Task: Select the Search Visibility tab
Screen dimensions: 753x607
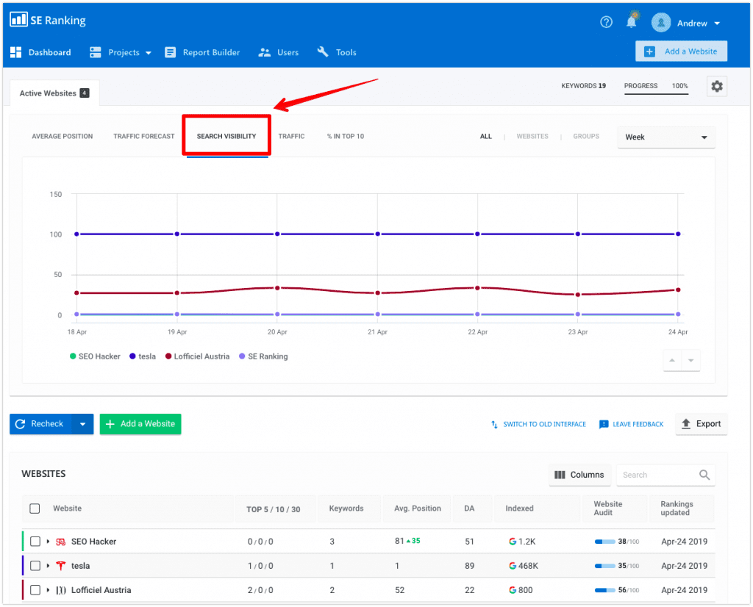Action: tap(226, 136)
